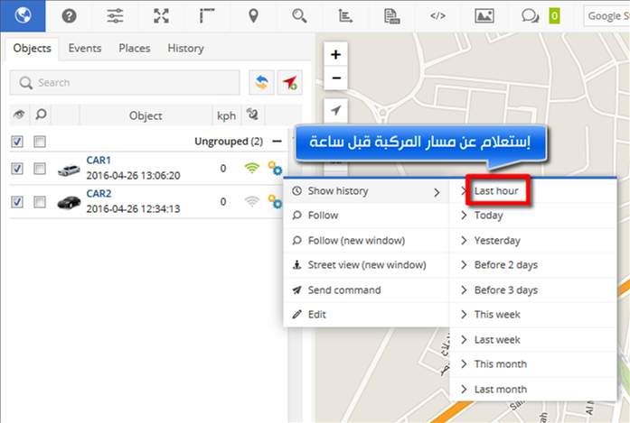Toggle follow checkbox for Ungrouped group
The image size is (630, 423).
click(x=40, y=141)
